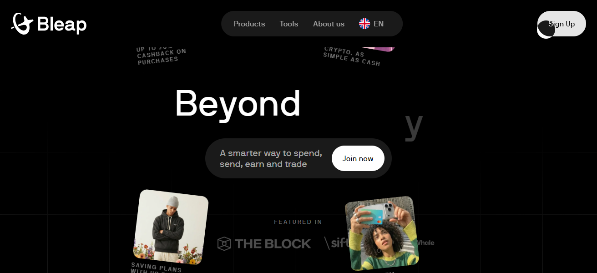This screenshot has height=273, width=597.
Task: Click The Block cube logo icon
Action: tap(224, 243)
